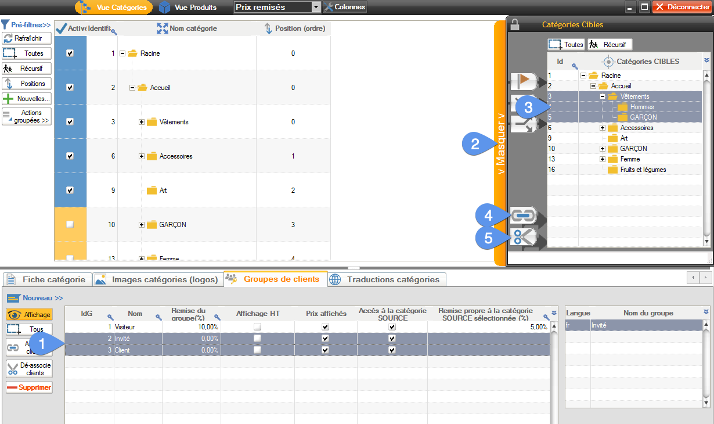Collapse Vêtements in the target categories tree
The image size is (714, 424).
[603, 96]
